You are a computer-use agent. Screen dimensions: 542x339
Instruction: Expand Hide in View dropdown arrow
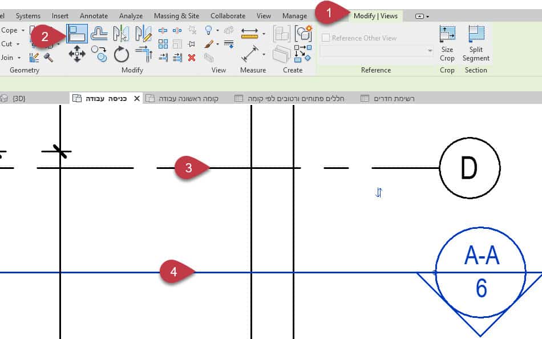click(217, 30)
